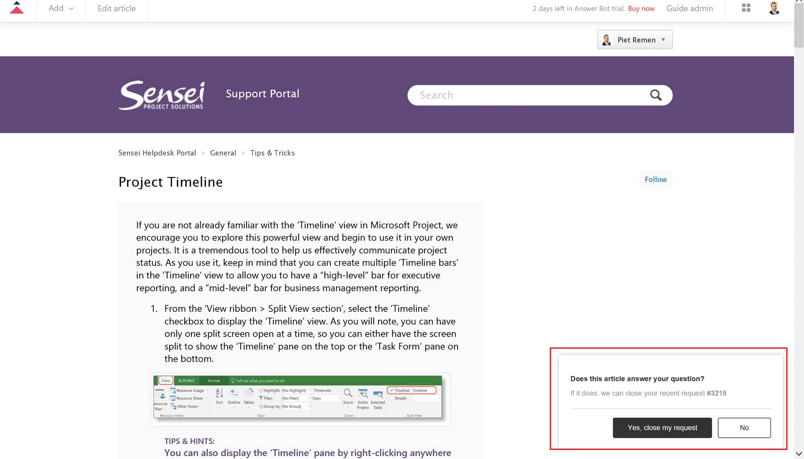804x459 pixels.
Task: Click the No button in the popup
Action: click(x=744, y=428)
